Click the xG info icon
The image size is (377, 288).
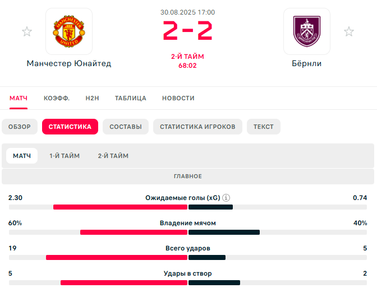pos(226,198)
